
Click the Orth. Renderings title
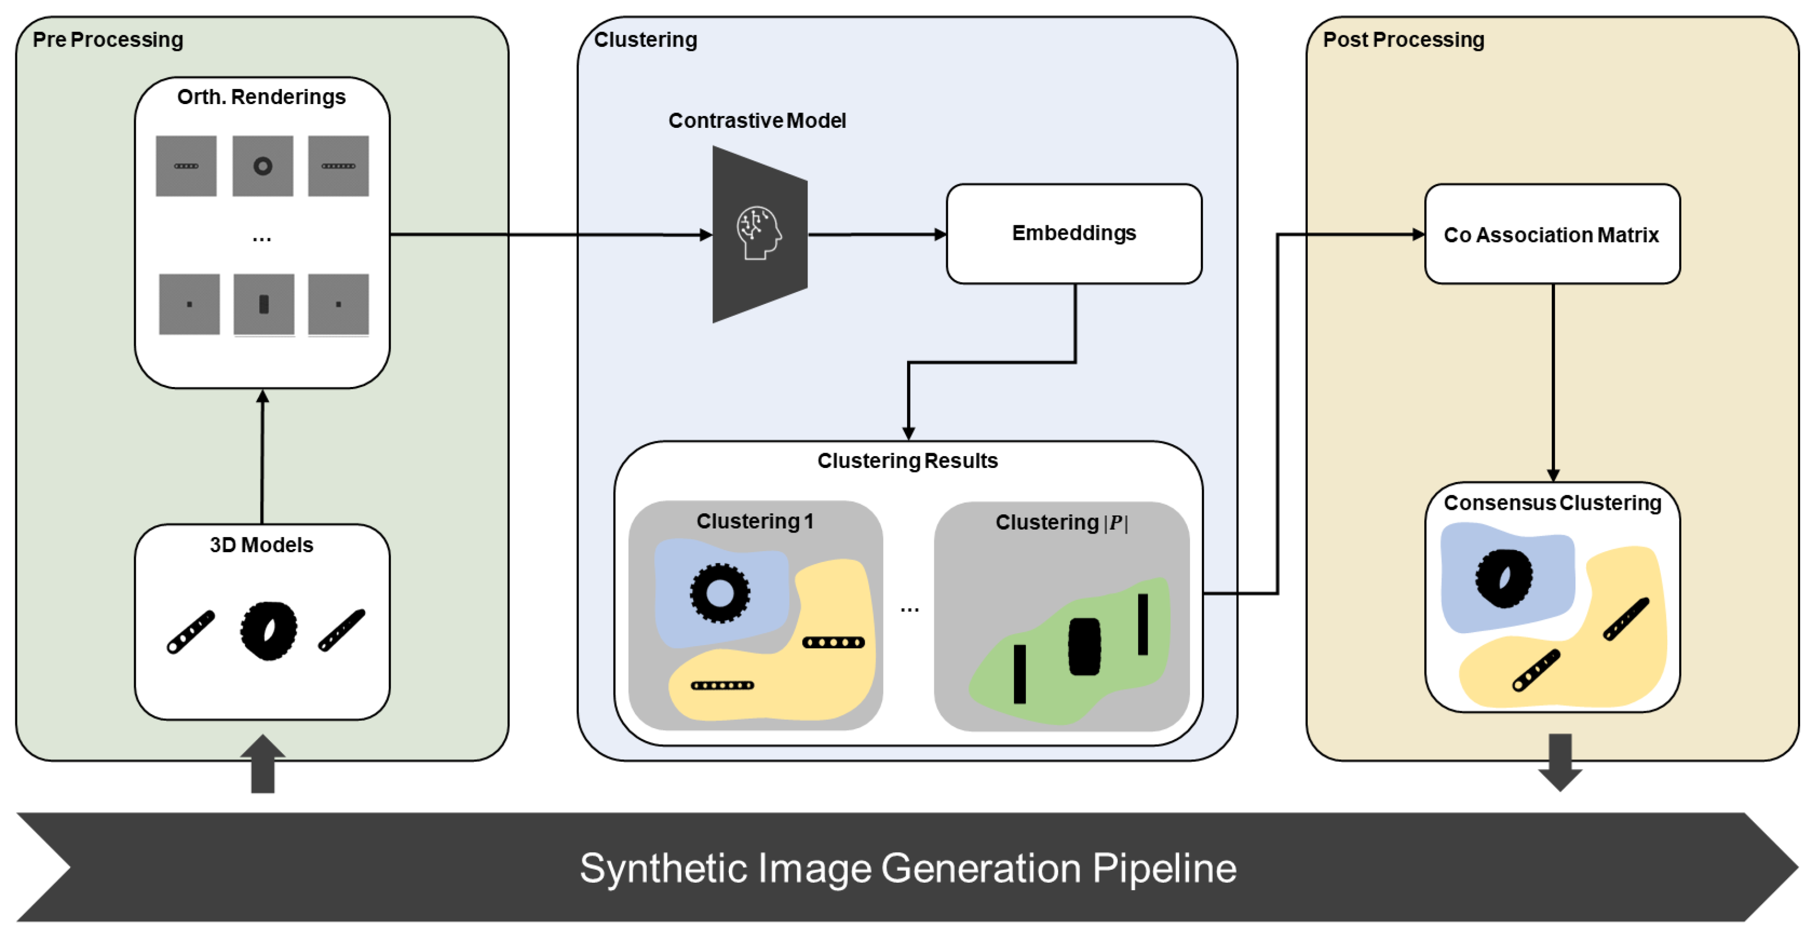click(261, 97)
